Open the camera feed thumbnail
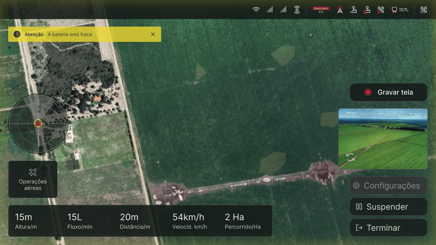This screenshot has width=436, height=245. click(383, 139)
